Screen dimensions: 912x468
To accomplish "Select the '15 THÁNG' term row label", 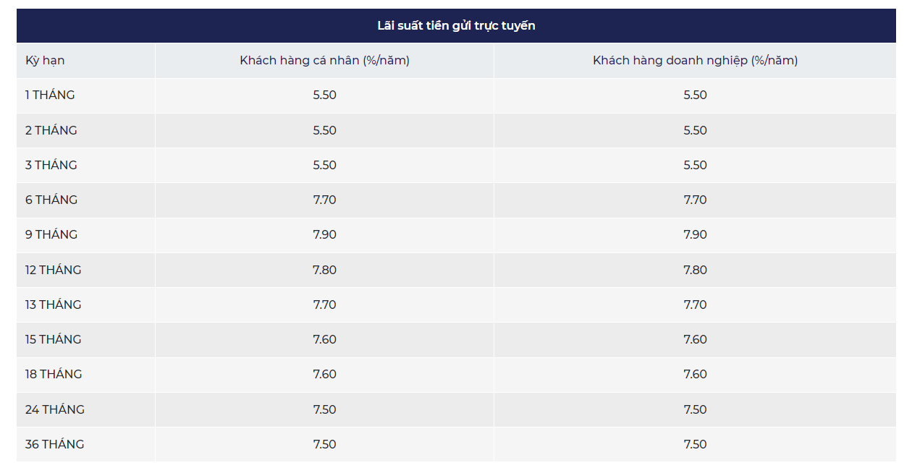I will 54,339.
